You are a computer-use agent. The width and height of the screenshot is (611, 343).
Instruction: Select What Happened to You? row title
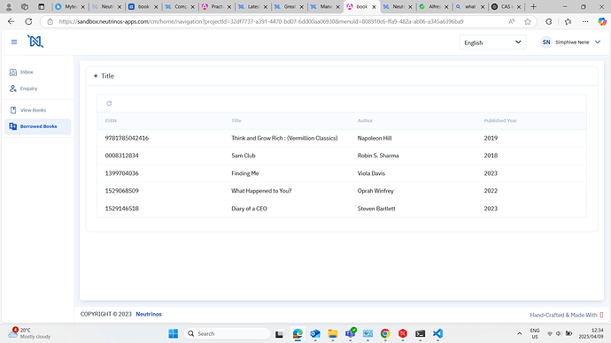(x=261, y=191)
